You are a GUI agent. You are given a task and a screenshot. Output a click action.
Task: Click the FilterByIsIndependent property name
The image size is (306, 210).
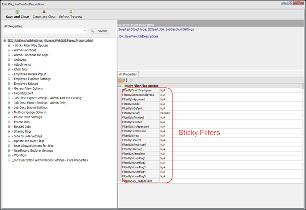[136, 126]
